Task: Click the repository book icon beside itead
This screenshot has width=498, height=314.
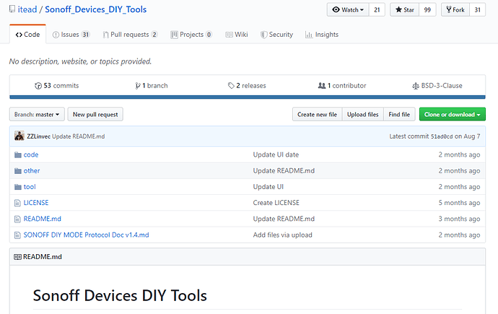Action: tap(12, 9)
